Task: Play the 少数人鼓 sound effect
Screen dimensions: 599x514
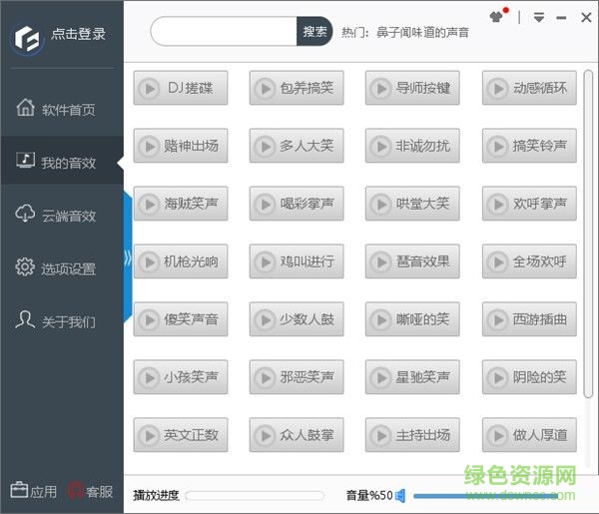Action: [x=297, y=319]
